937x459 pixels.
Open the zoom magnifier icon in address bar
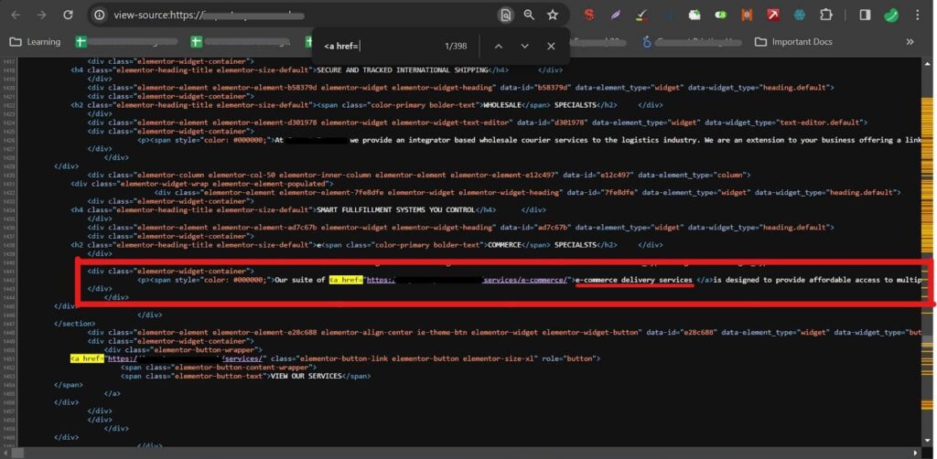[x=529, y=15]
